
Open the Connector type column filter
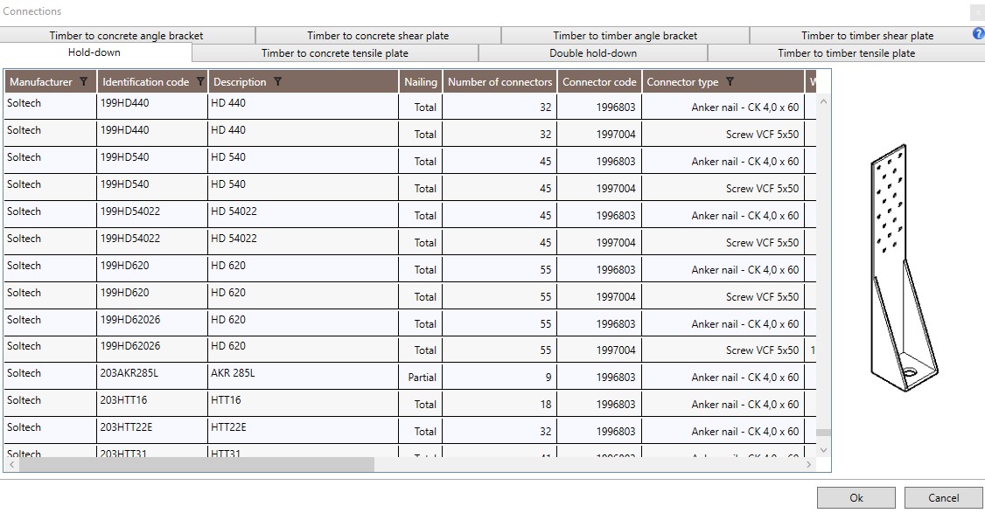click(x=730, y=81)
